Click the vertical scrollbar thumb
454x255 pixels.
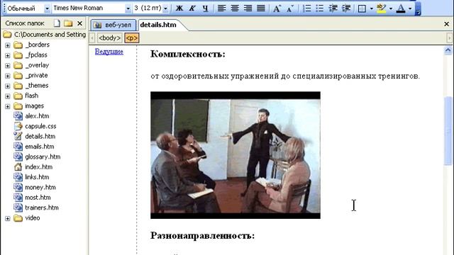tap(448, 130)
